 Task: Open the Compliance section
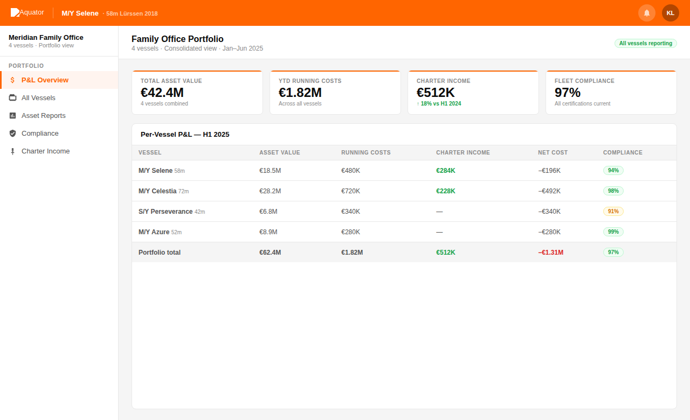click(x=59, y=134)
